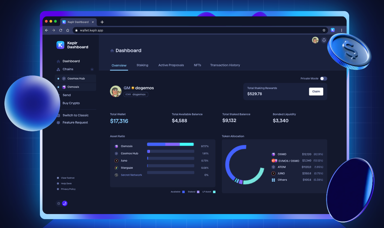Click the home icon beside Dashboard heading
This screenshot has width=384, height=228.
tap(112, 51)
